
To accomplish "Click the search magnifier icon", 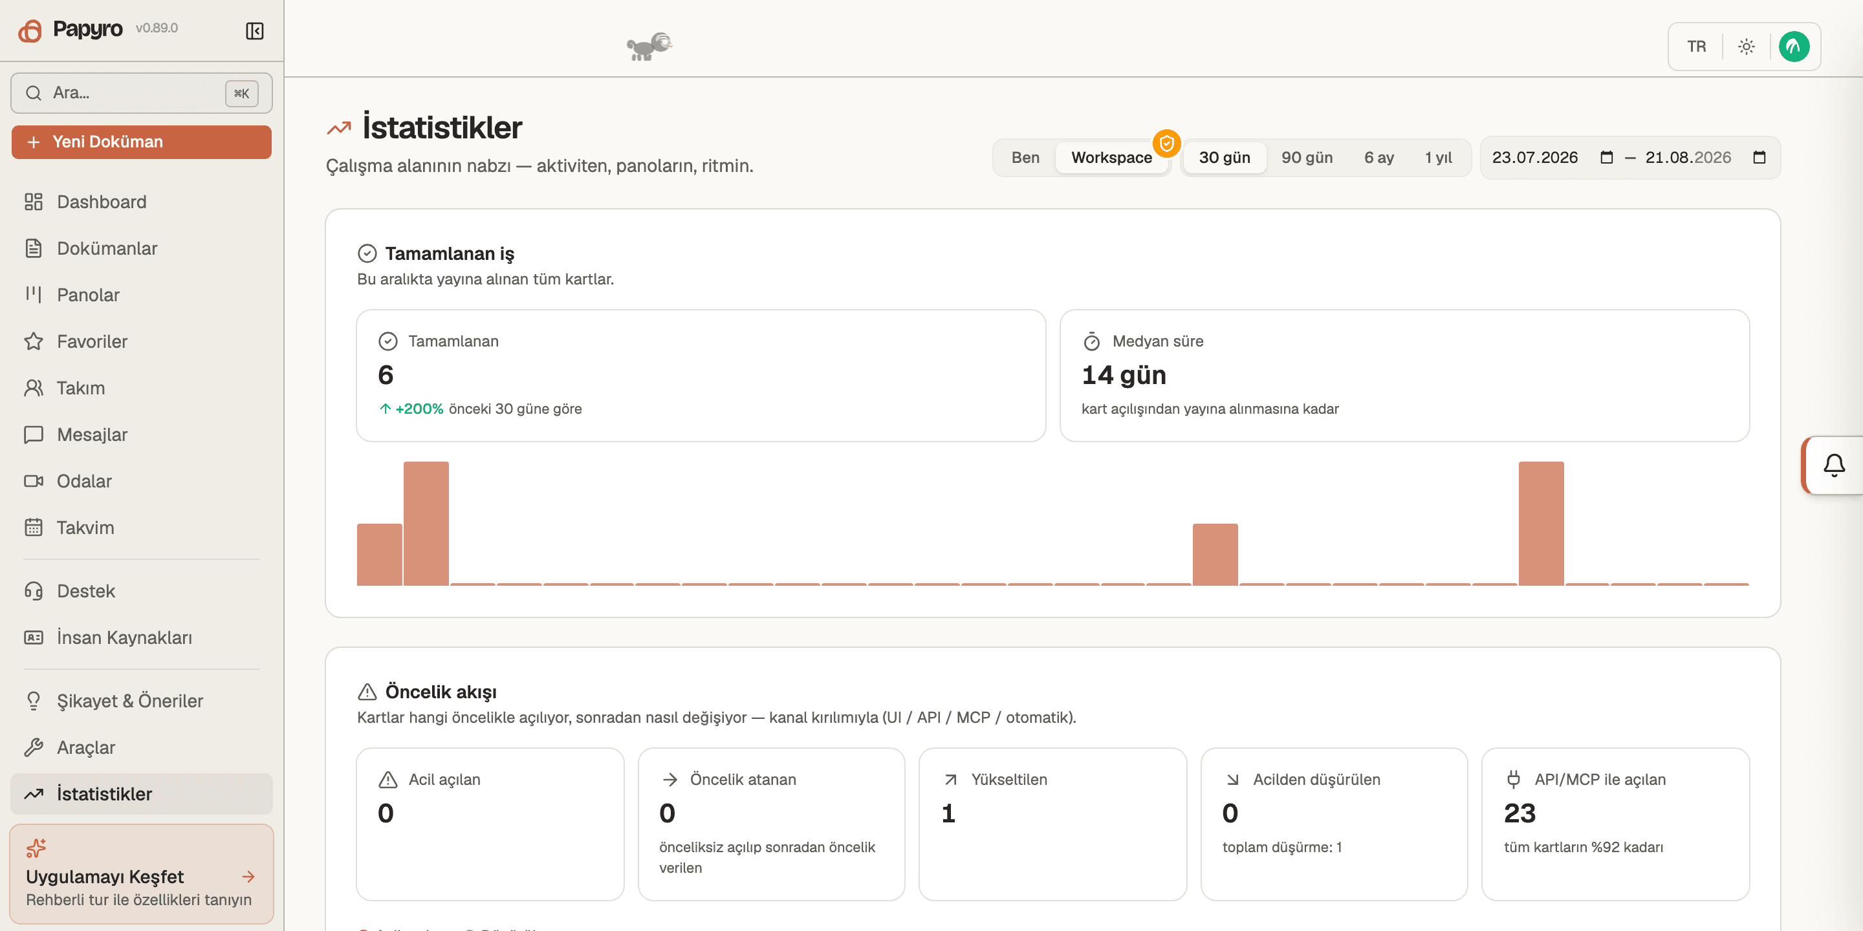I will [x=33, y=92].
